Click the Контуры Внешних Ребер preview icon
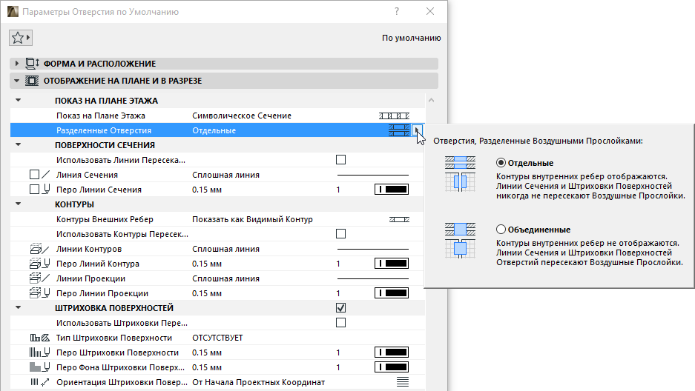695x391 pixels. point(399,219)
